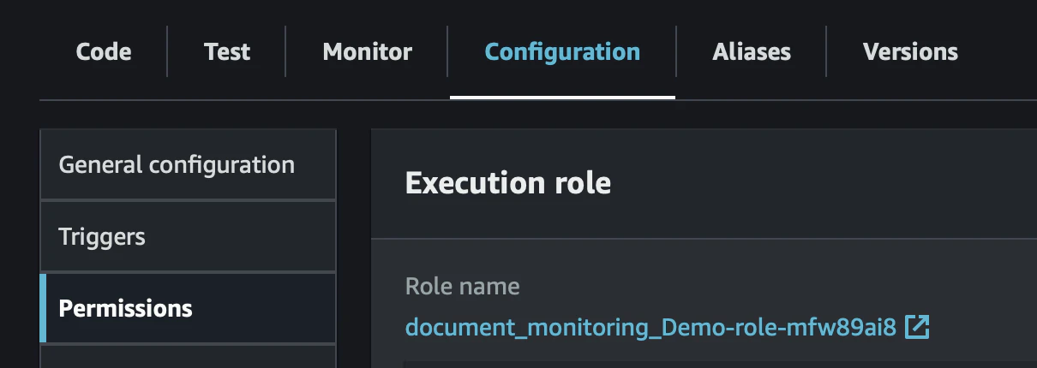Viewport: 1037px width, 368px height.
Task: Switch to the Test tab
Action: 227,51
